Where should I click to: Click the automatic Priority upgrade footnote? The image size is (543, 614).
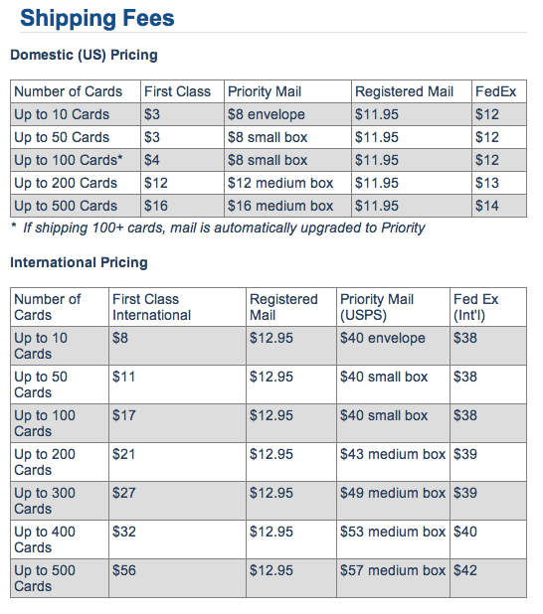pyautogui.click(x=218, y=228)
